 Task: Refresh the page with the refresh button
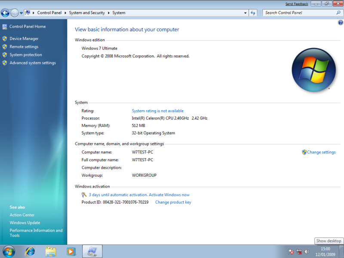click(253, 13)
